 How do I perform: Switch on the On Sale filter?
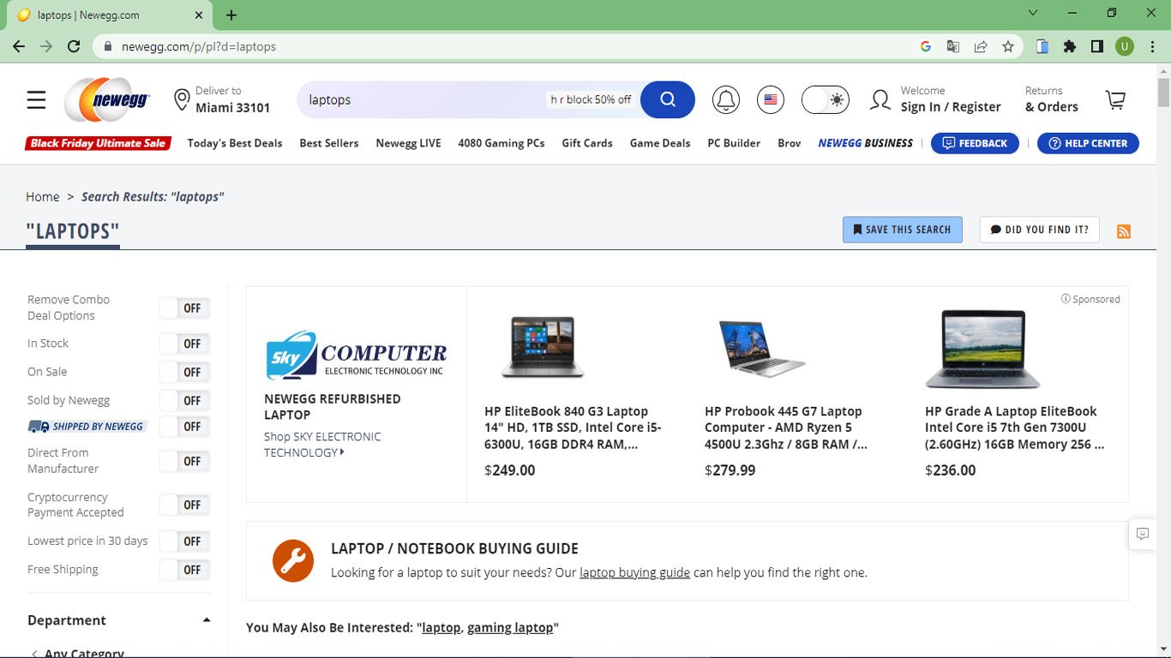click(x=184, y=372)
